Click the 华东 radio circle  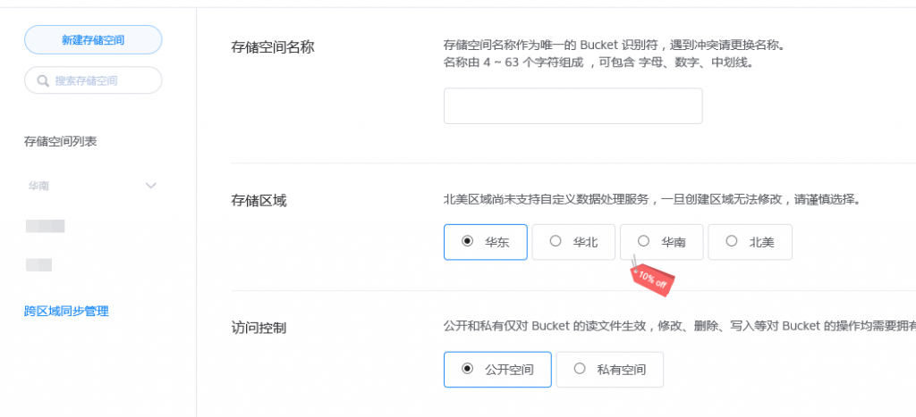pos(467,241)
